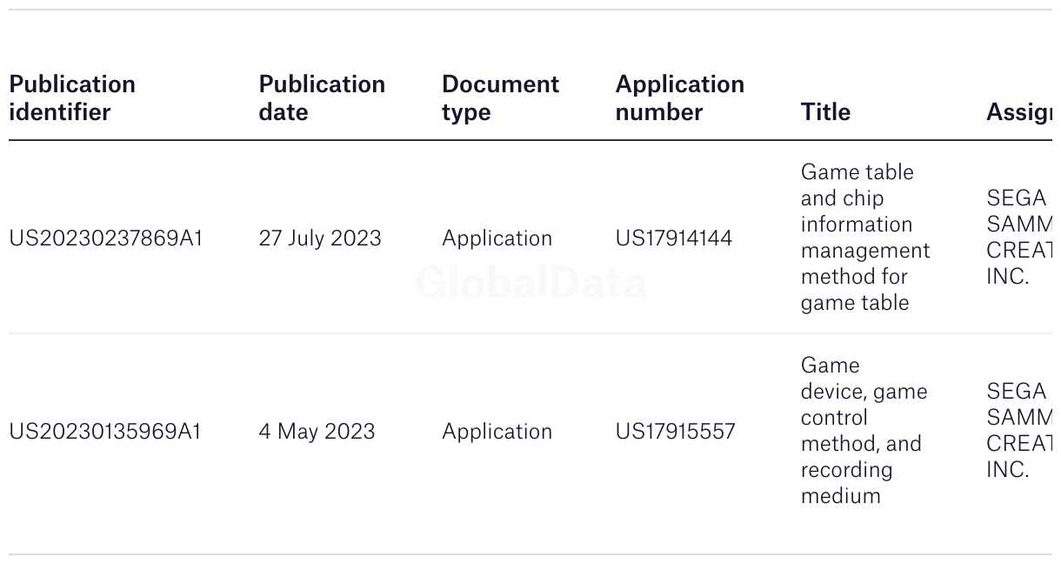
Task: Click "recording medium" text in the second title
Action: 845,482
